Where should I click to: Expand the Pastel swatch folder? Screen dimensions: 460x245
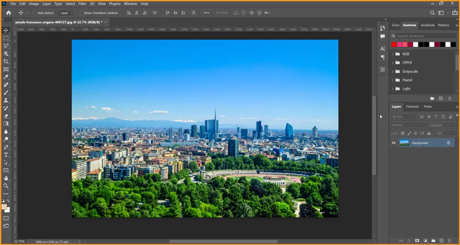point(393,80)
